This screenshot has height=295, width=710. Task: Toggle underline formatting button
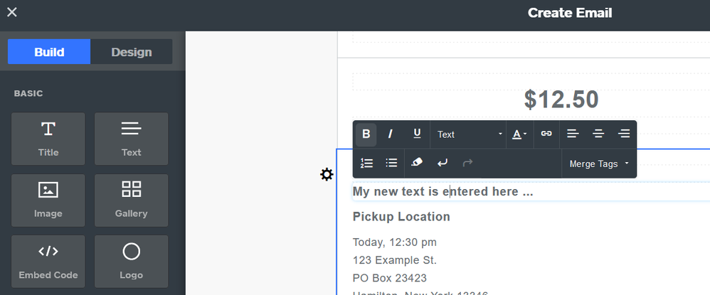417,134
